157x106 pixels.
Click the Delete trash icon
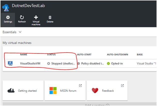tap(50, 17)
